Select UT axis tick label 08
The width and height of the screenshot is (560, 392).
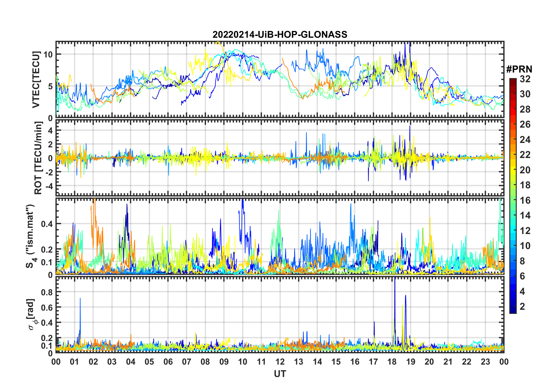[205, 362]
